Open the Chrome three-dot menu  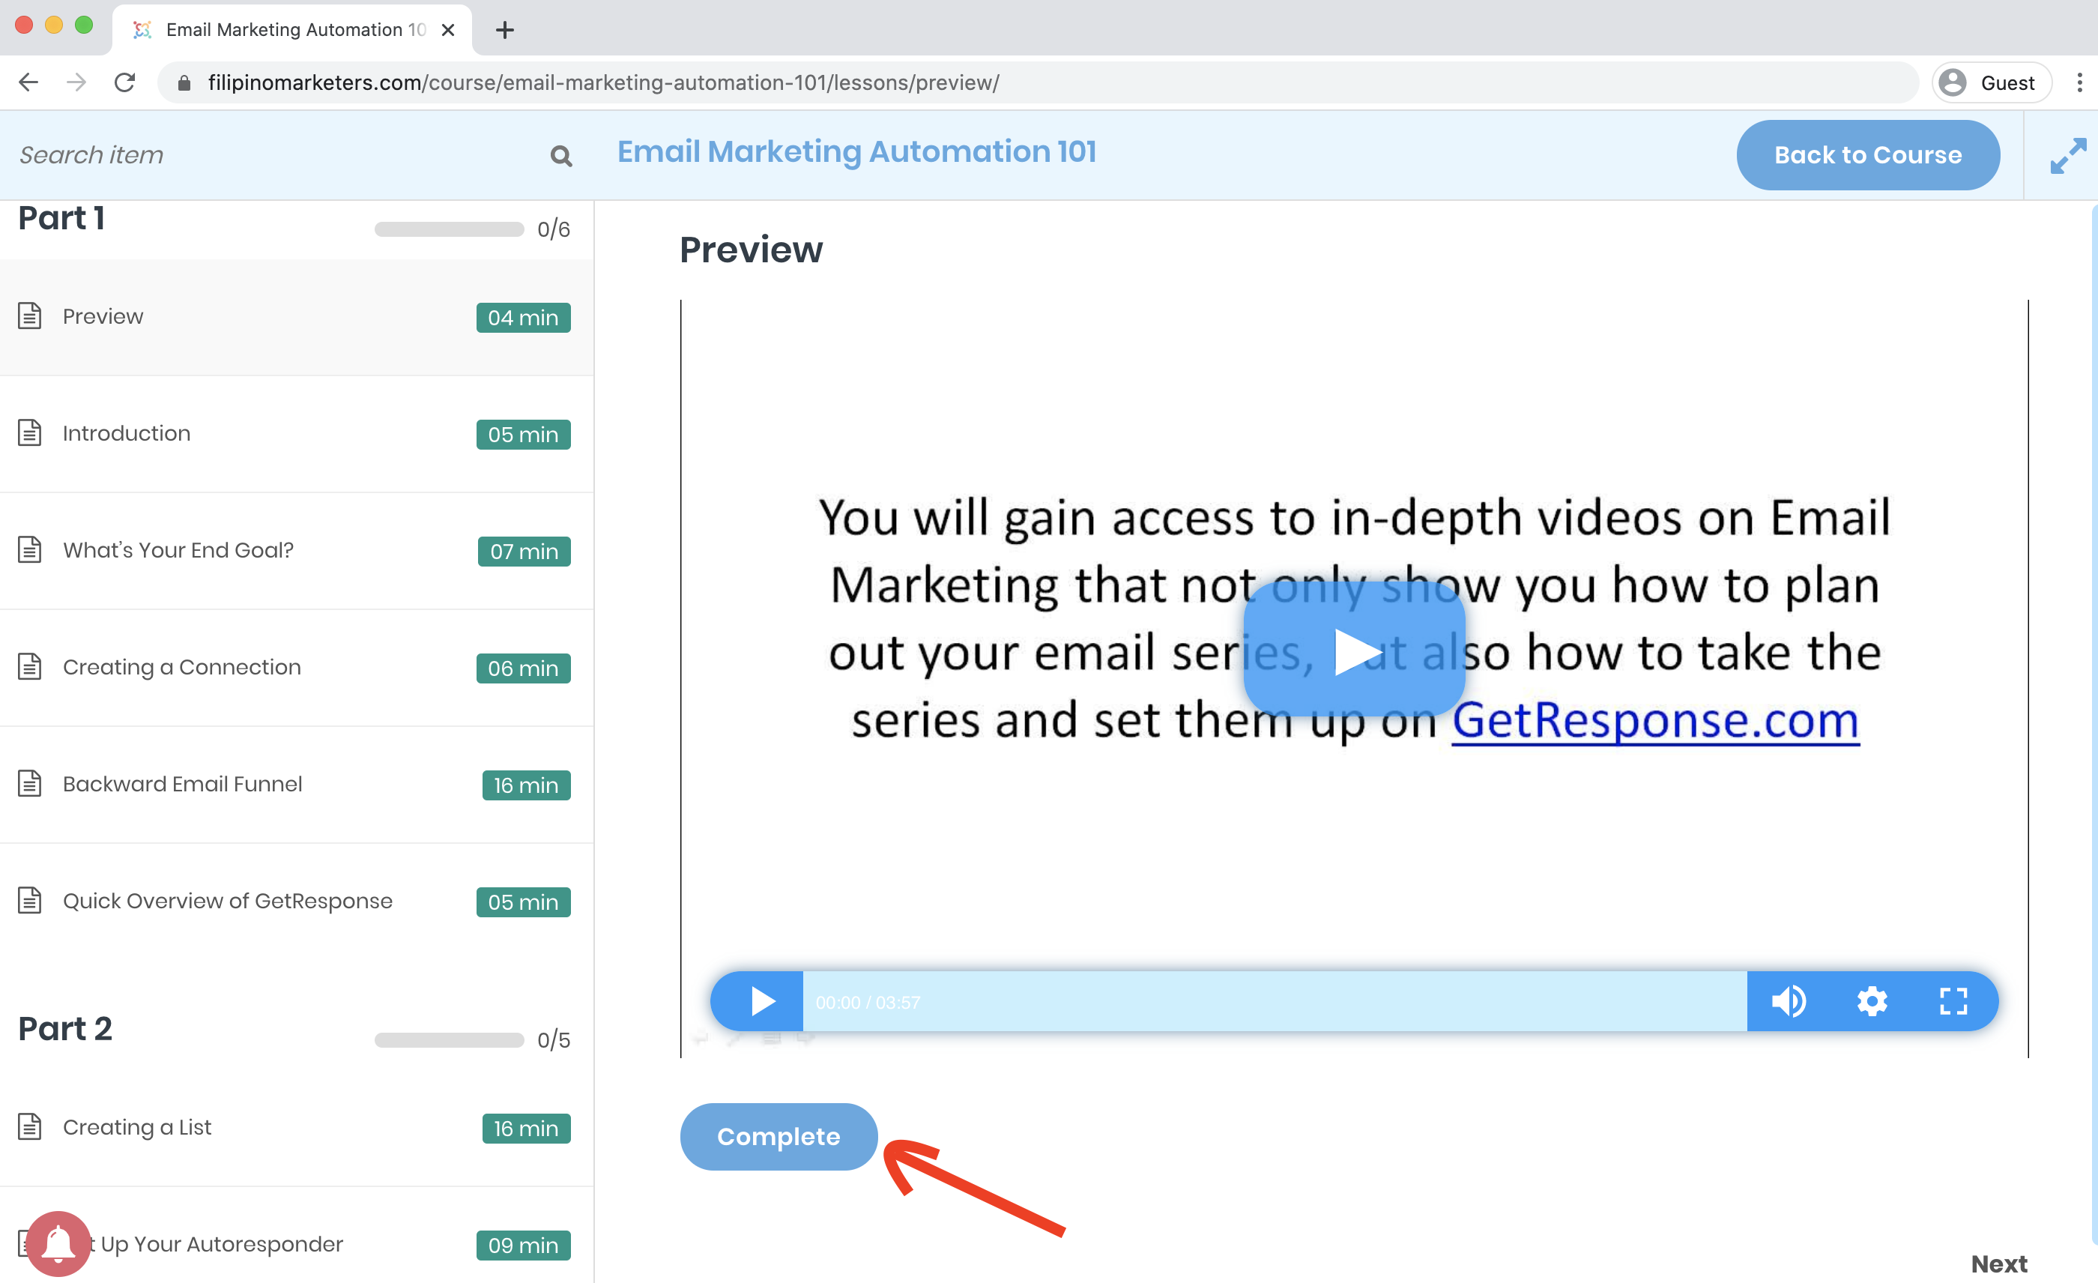click(2079, 82)
